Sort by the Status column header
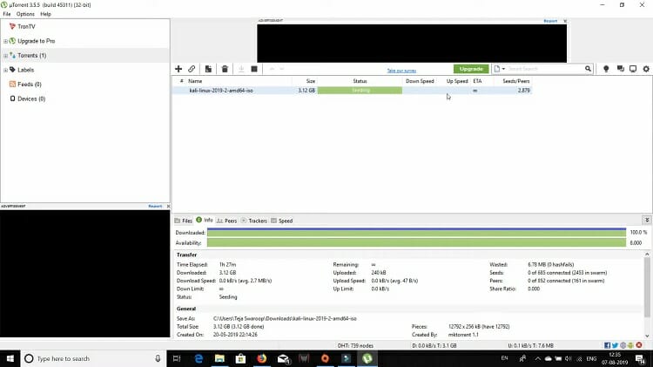Viewport: 653px width, 367px height. point(360,81)
